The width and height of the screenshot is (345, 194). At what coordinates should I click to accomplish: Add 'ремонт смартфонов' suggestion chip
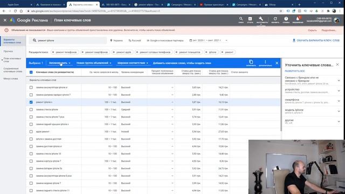[x=95, y=52]
